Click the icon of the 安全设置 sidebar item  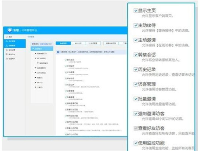[x=7, y=50]
